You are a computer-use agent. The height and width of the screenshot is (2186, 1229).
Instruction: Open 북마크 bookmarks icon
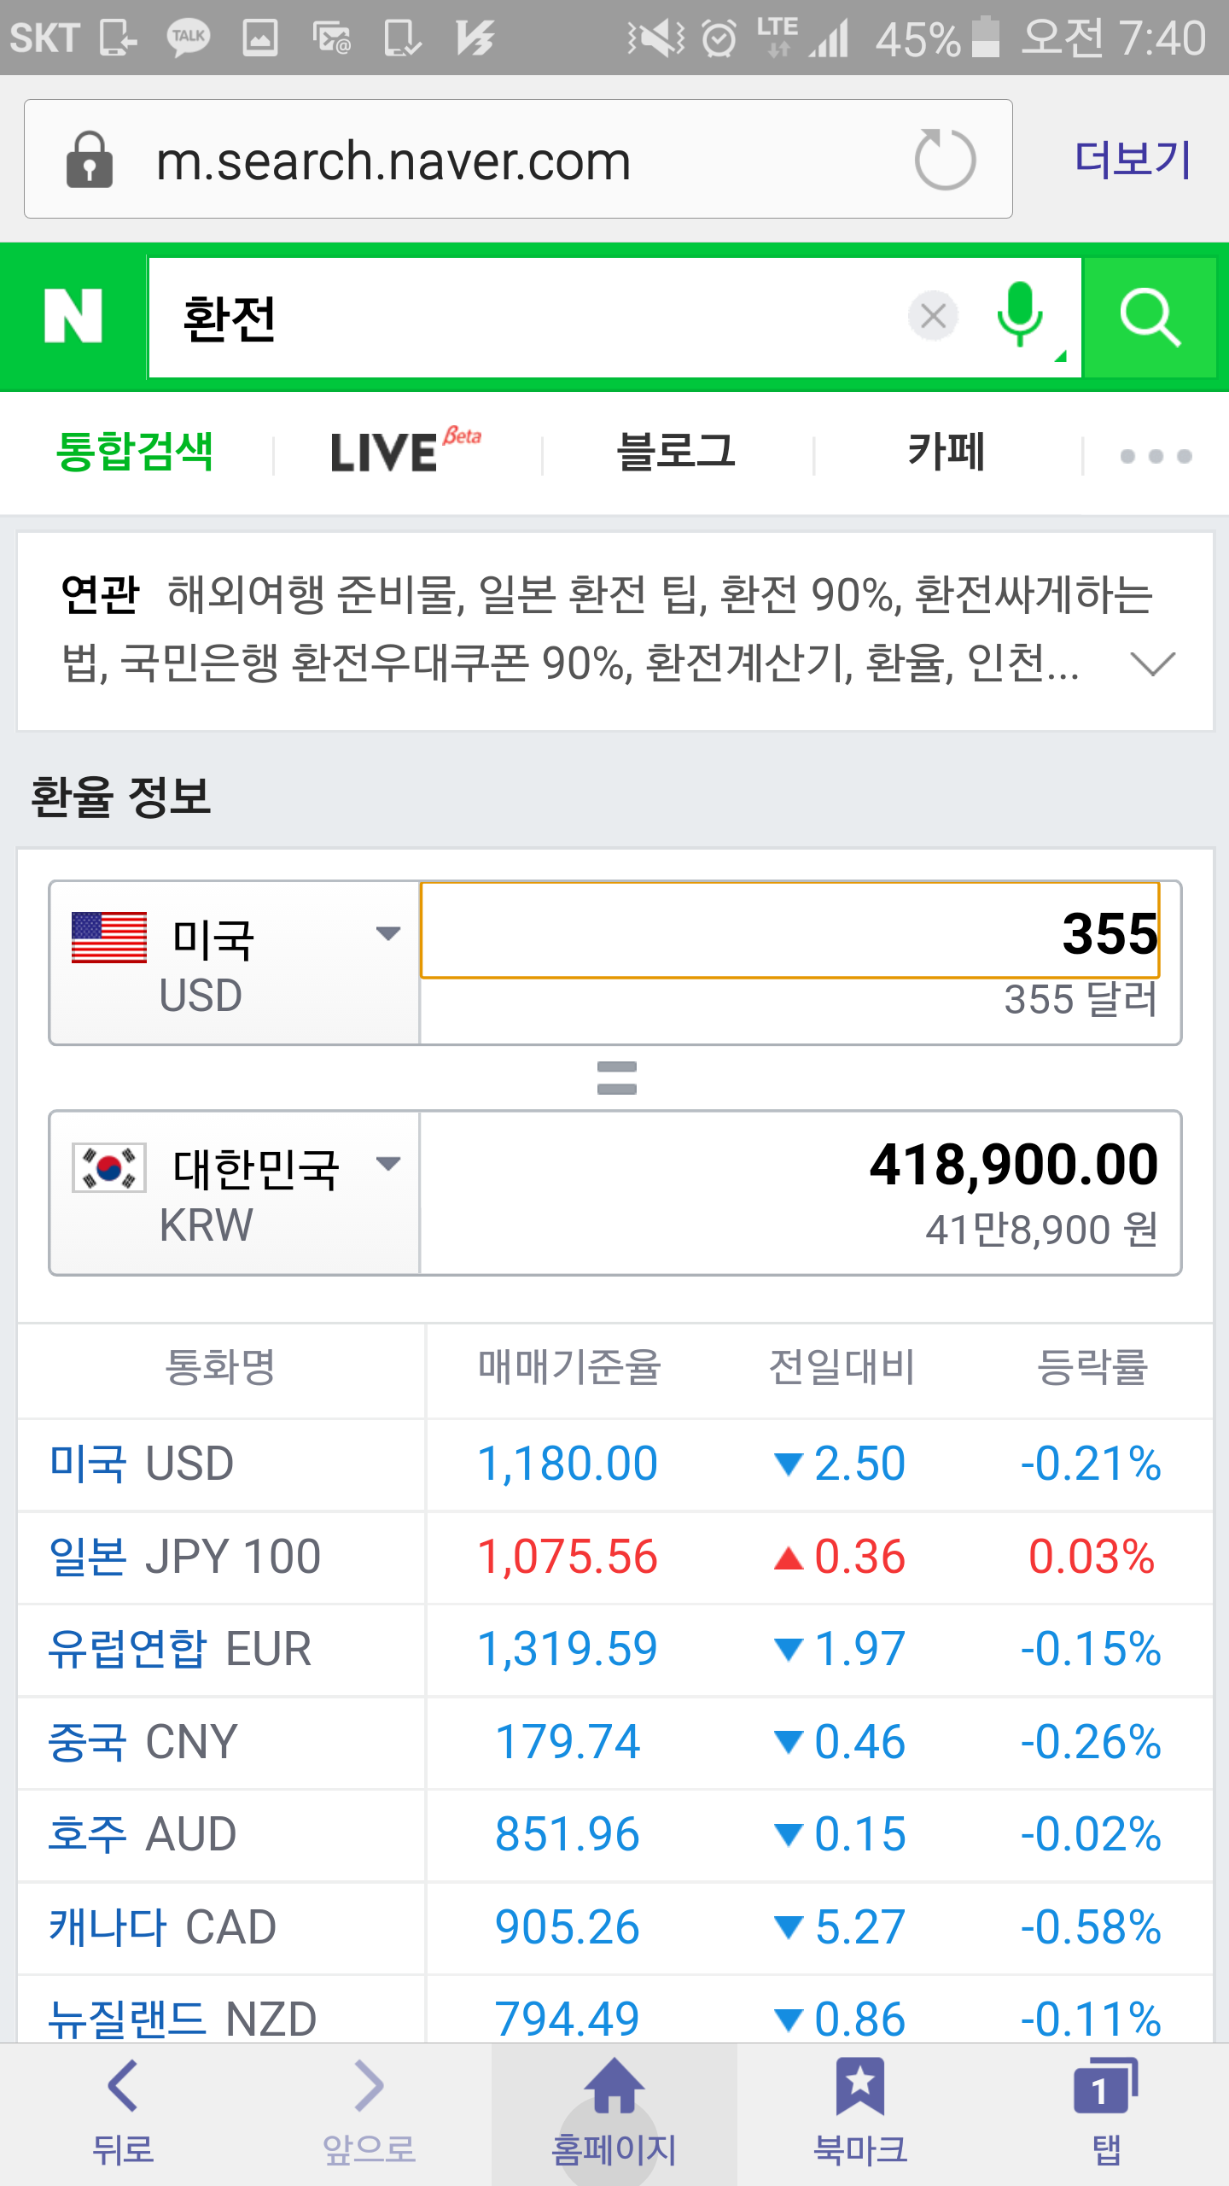point(859,2109)
